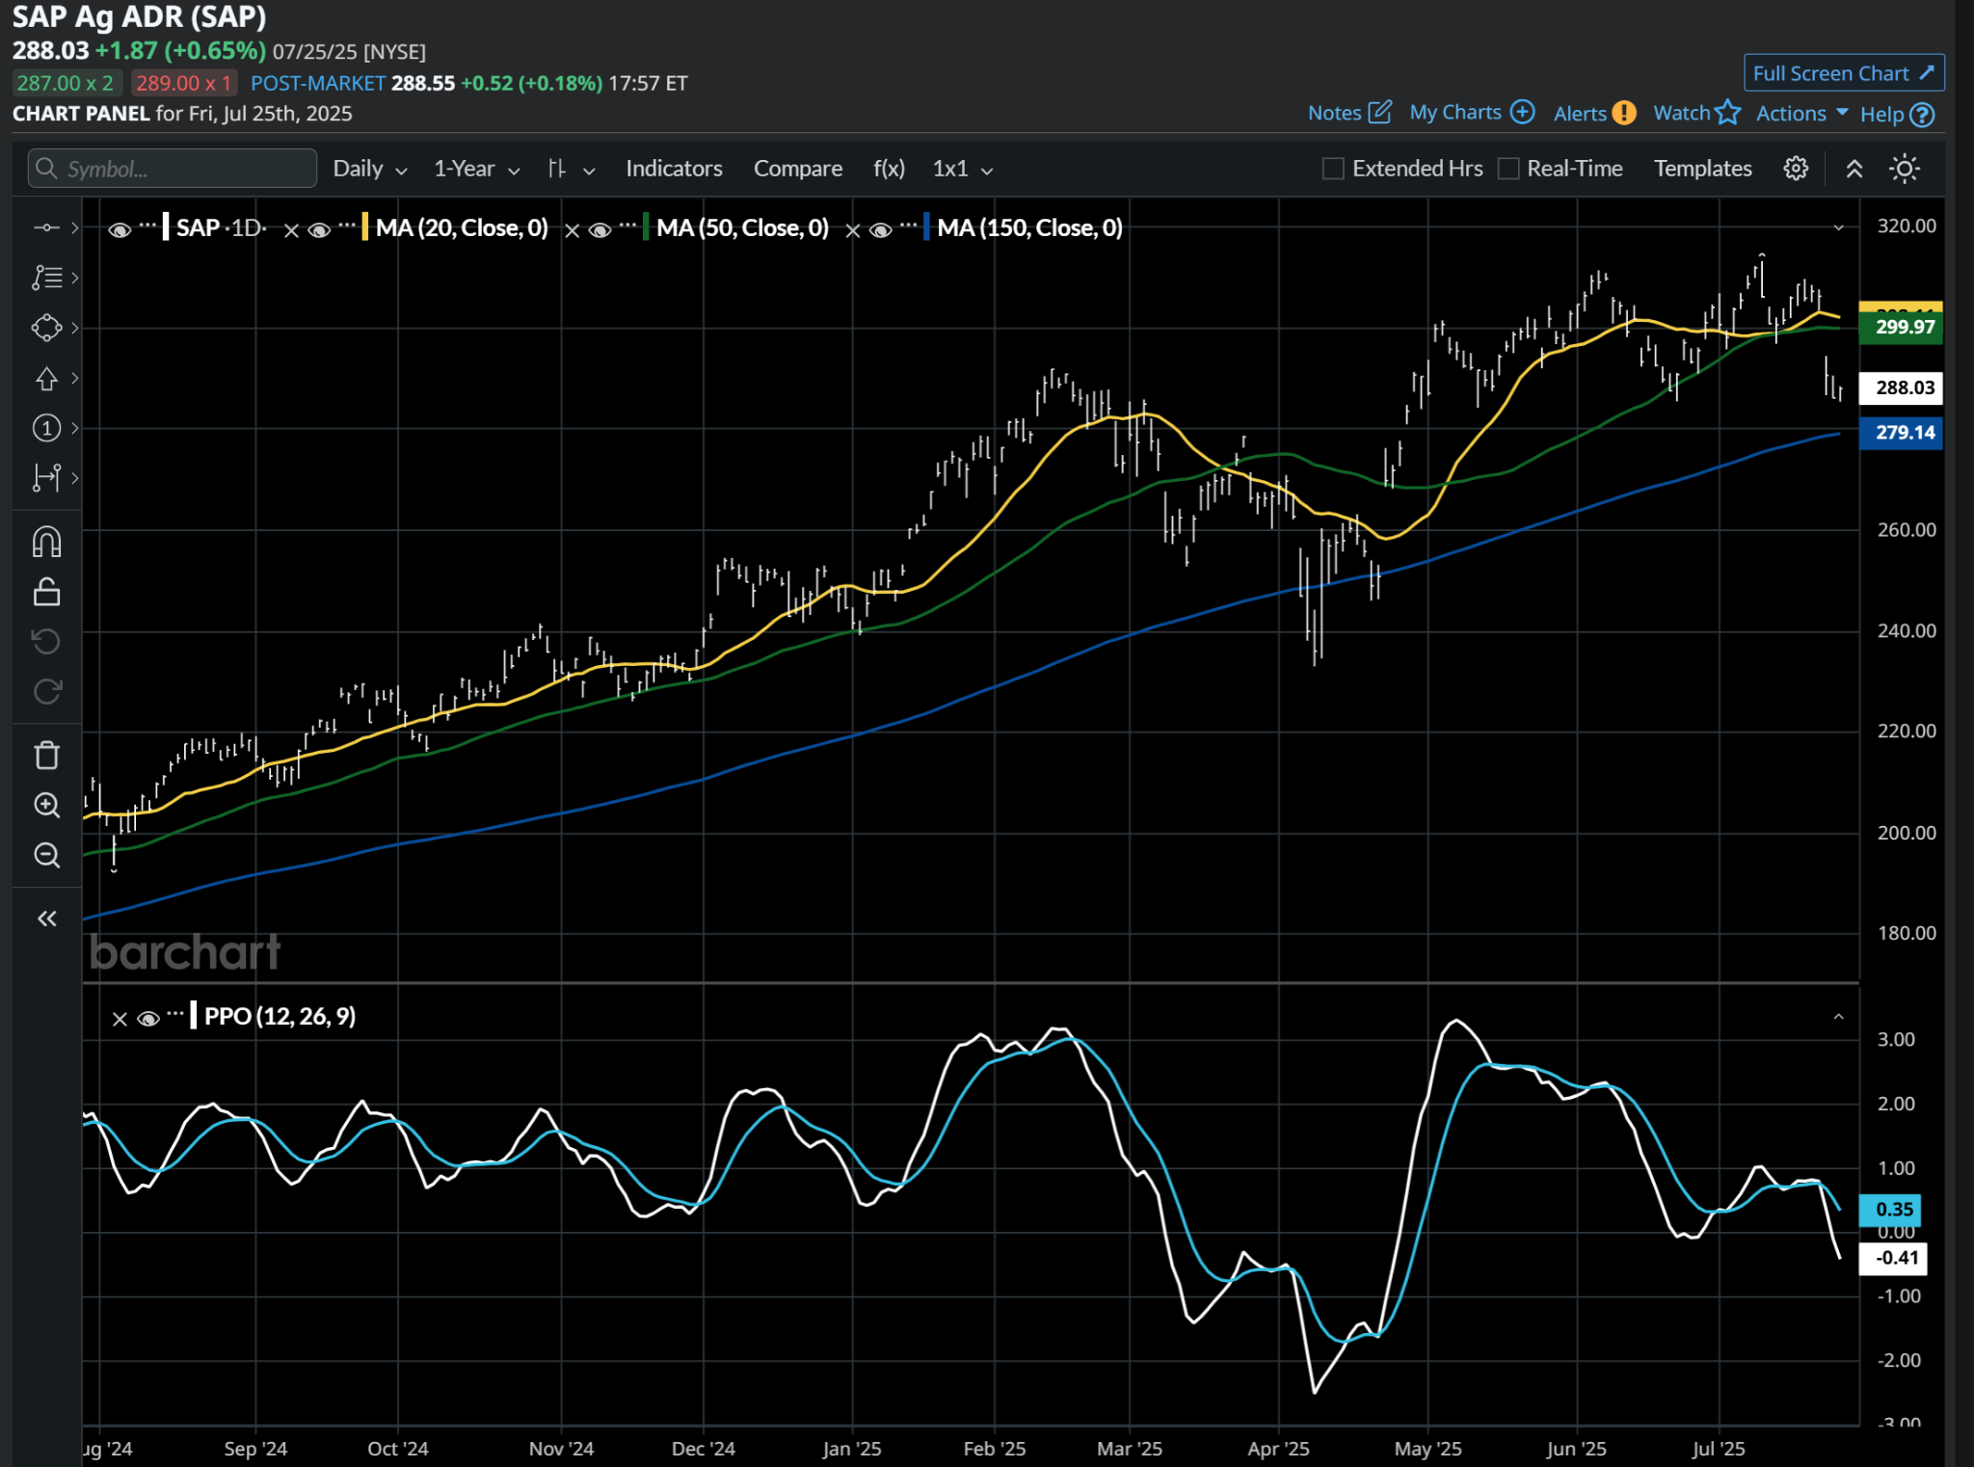Add SAP to Watch star icon
Image resolution: width=1974 pixels, height=1467 pixels.
(x=1728, y=112)
